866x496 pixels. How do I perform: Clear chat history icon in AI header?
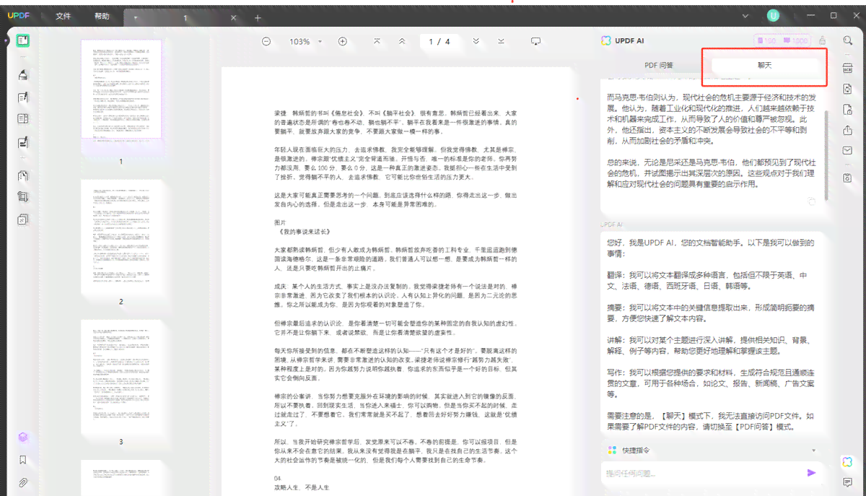coord(822,41)
